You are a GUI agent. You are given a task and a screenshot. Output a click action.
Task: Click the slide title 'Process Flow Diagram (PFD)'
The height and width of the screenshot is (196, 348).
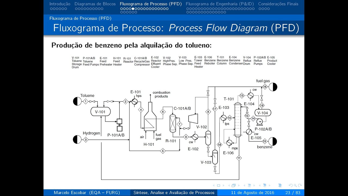click(x=234, y=28)
